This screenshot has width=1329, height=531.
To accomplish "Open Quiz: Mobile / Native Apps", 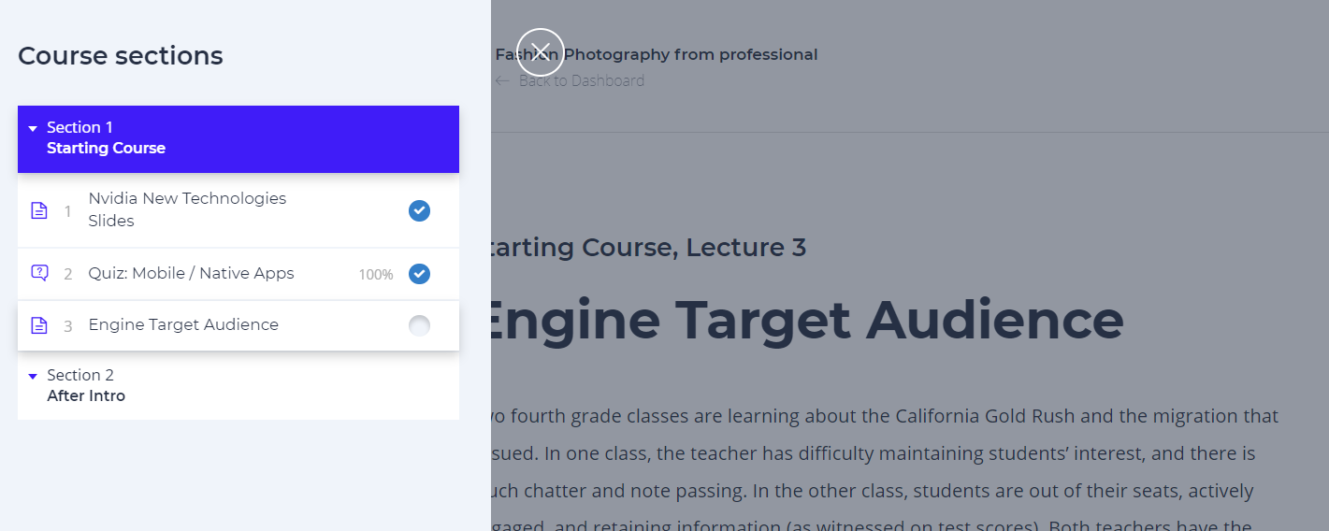I will coord(191,273).
